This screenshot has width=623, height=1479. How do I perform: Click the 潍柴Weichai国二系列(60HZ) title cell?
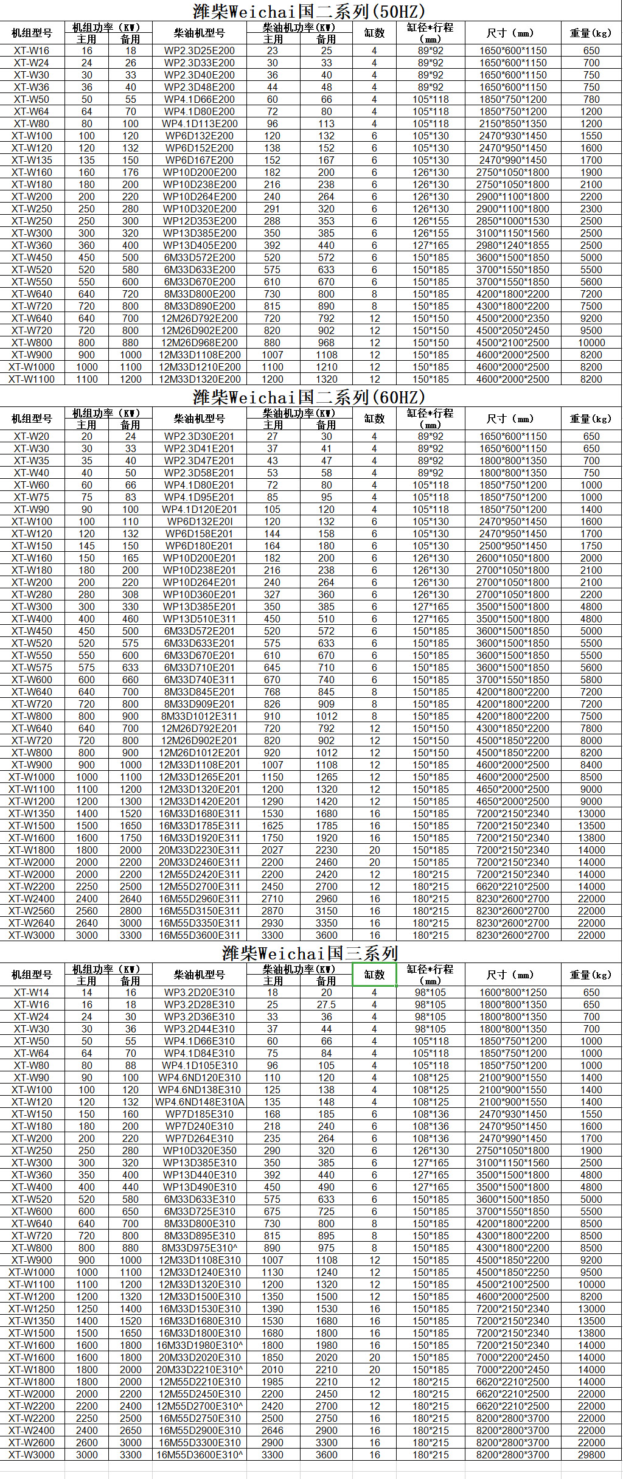pos(309,397)
